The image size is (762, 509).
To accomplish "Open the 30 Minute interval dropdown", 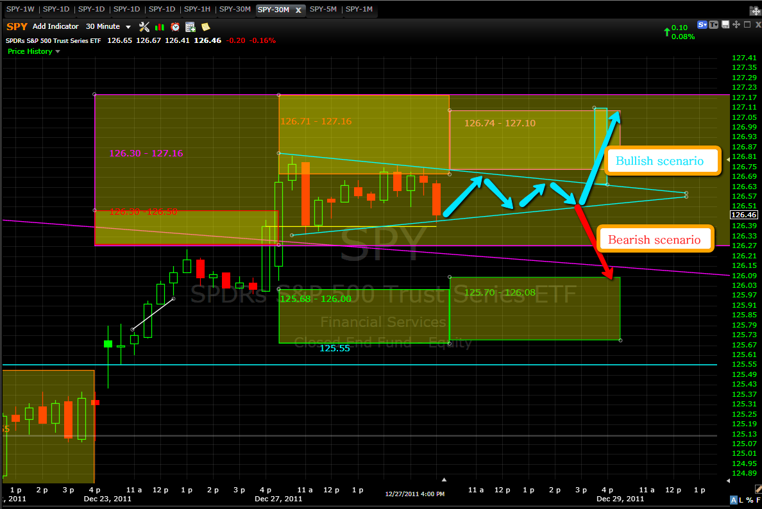I will coord(108,27).
